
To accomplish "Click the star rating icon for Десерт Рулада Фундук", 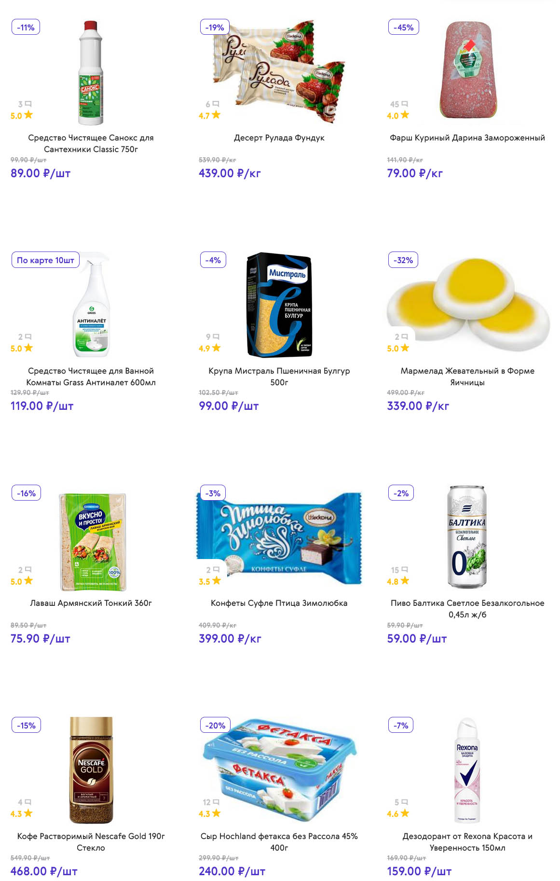I will pyautogui.click(x=216, y=115).
